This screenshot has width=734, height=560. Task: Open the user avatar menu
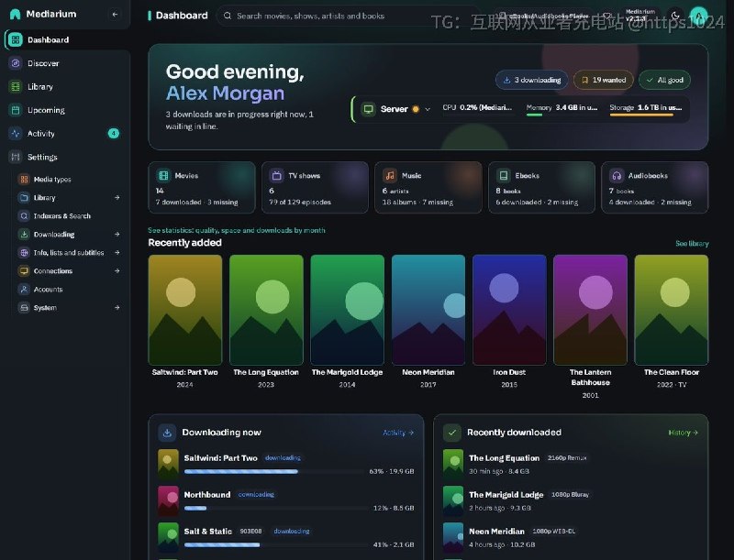coord(699,16)
